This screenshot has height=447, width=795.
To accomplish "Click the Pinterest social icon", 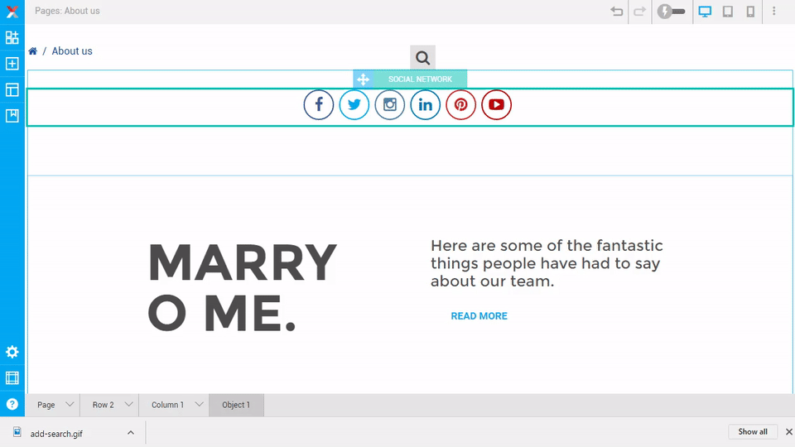I will [460, 105].
